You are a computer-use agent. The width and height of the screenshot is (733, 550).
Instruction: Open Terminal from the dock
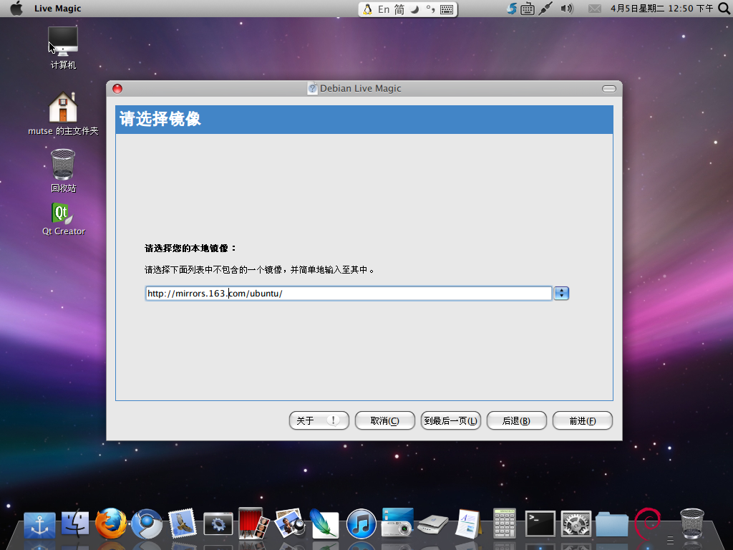click(540, 524)
